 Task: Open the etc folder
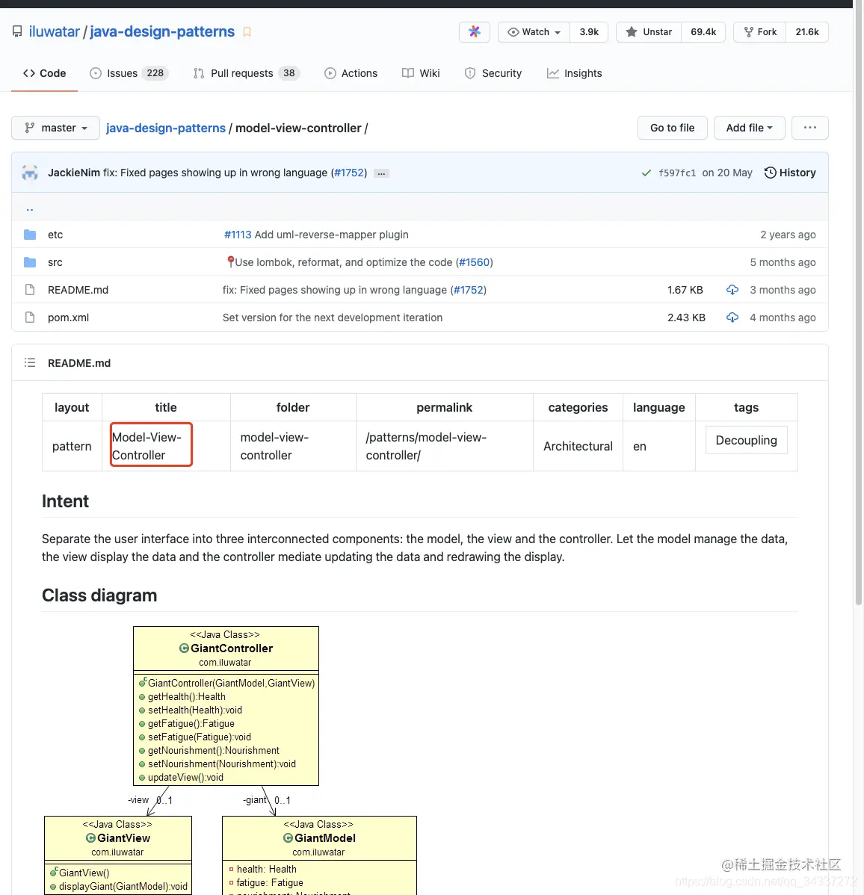pyautogui.click(x=55, y=235)
